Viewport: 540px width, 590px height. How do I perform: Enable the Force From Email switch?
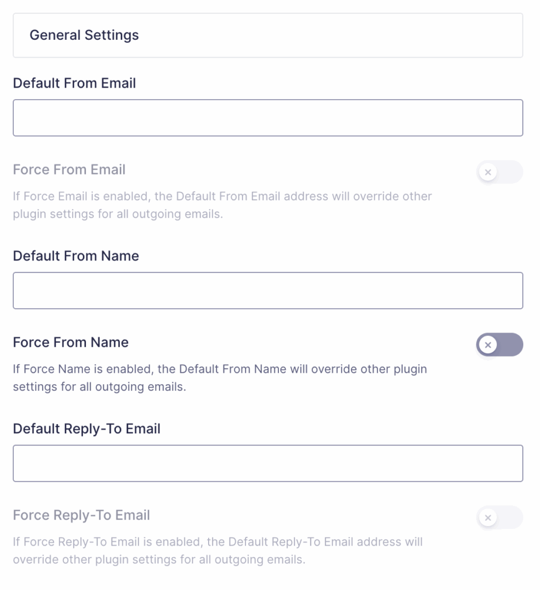(x=500, y=172)
